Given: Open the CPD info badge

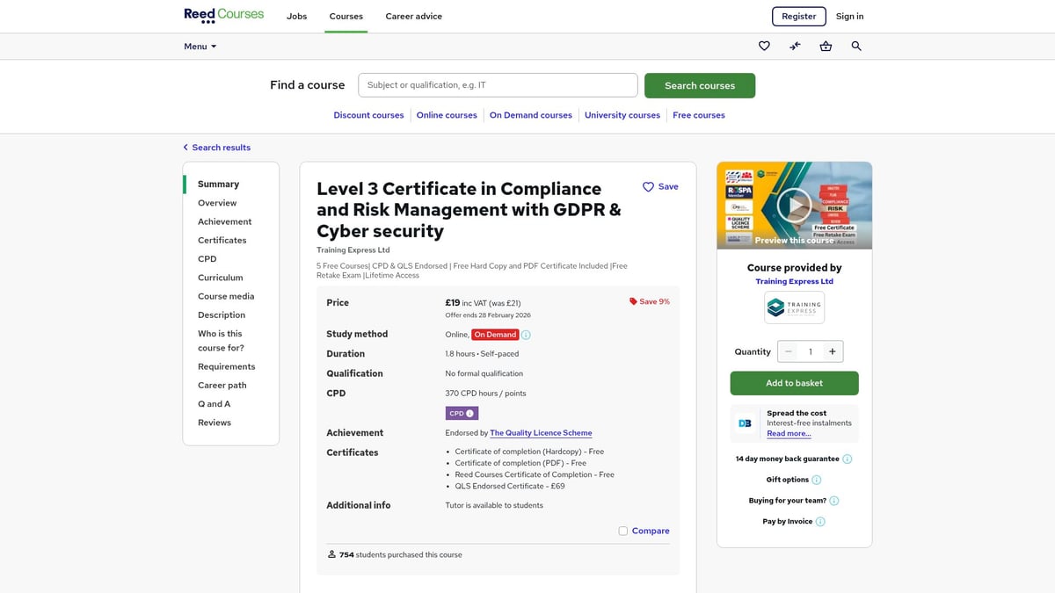Looking at the screenshot, I should coord(462,412).
